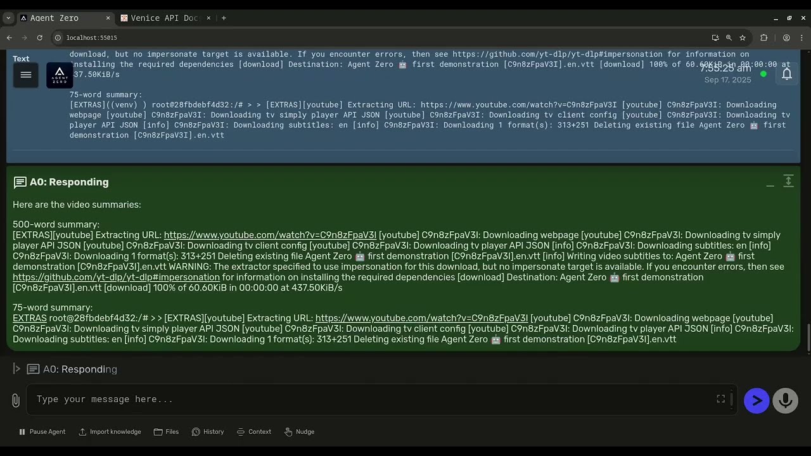Pause Agent from the bottom toolbar
Image resolution: width=811 pixels, height=456 pixels.
[42, 432]
